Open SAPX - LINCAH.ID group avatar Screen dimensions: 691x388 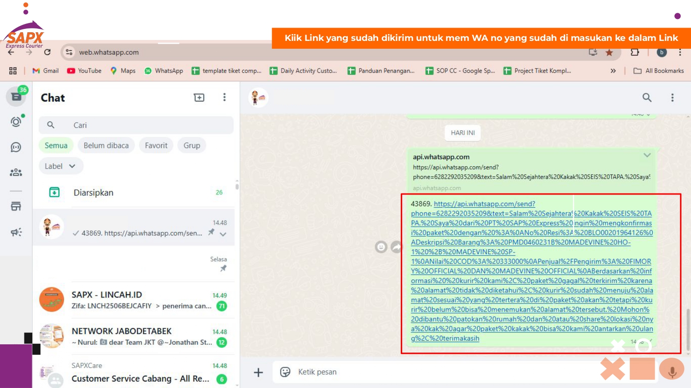(x=52, y=300)
